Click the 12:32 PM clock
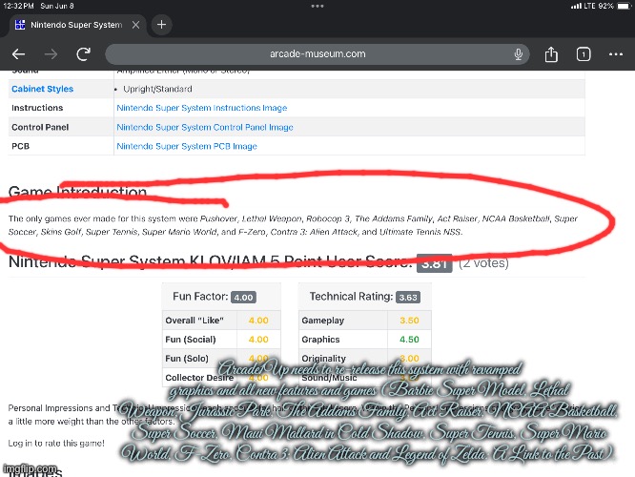 (x=18, y=6)
